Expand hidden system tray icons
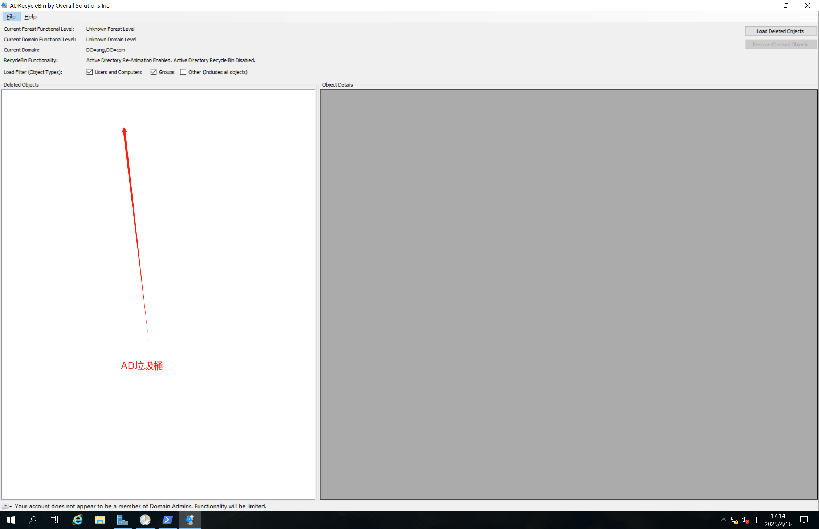Viewport: 819px width, 529px height. coord(724,520)
